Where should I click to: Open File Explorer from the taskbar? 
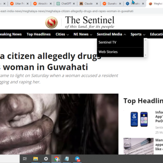35,159
